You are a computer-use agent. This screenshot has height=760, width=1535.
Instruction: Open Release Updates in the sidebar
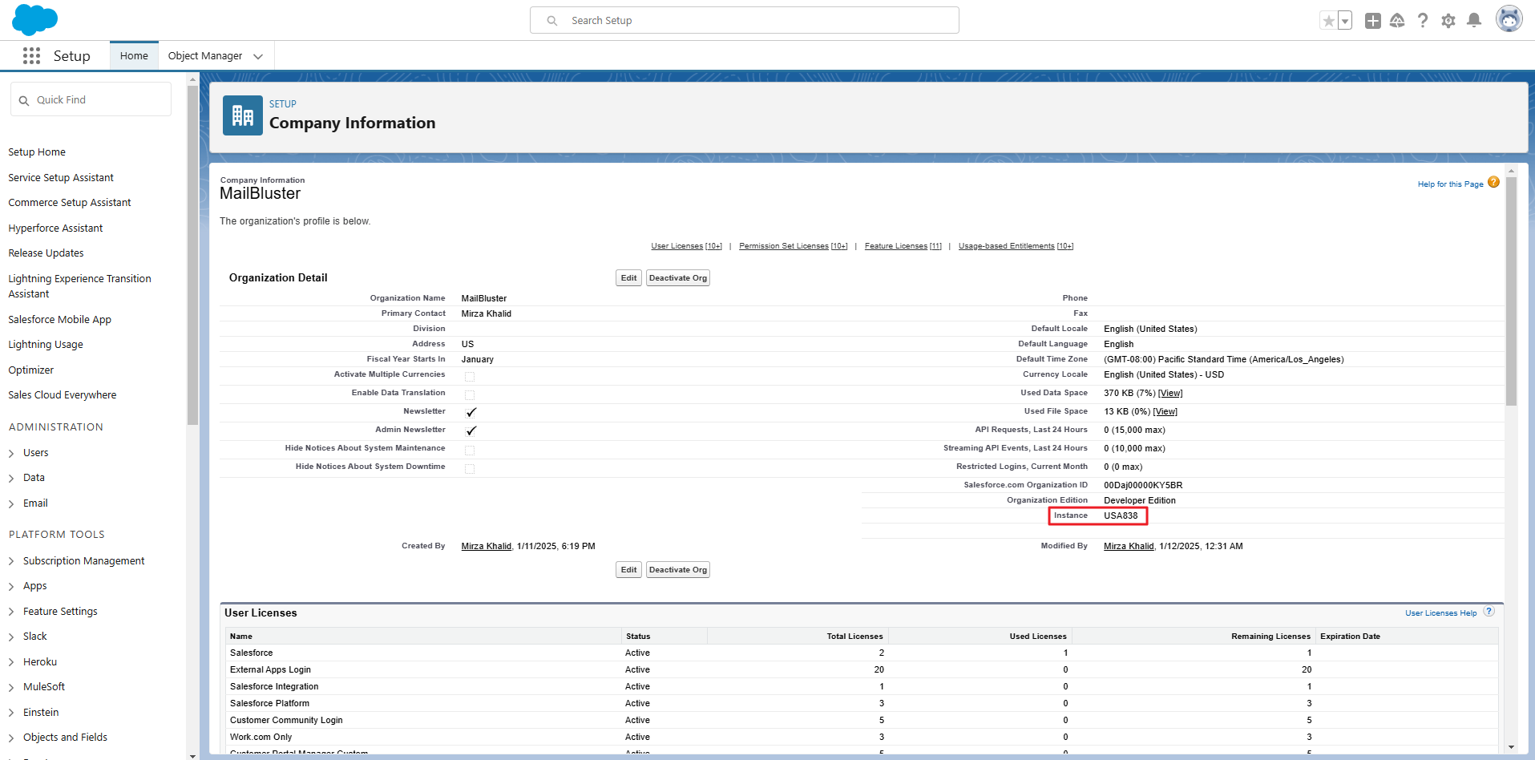pos(46,253)
